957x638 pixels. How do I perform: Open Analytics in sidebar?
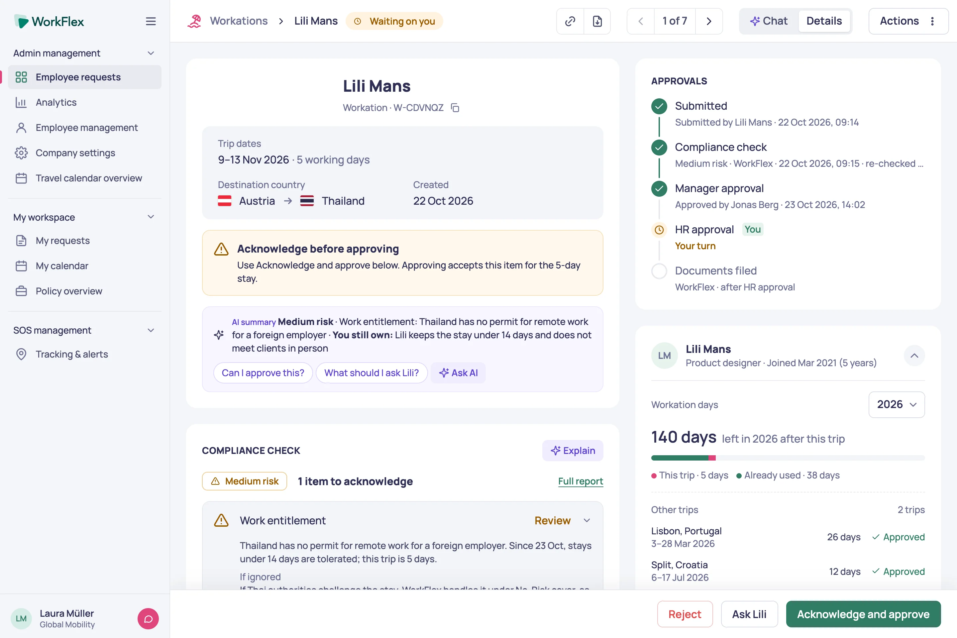click(85, 102)
